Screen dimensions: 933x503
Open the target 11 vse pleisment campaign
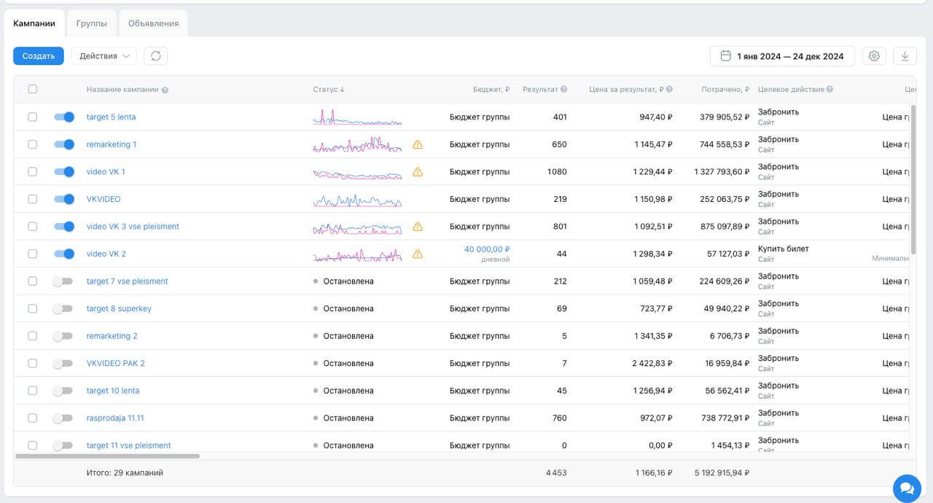tap(128, 445)
